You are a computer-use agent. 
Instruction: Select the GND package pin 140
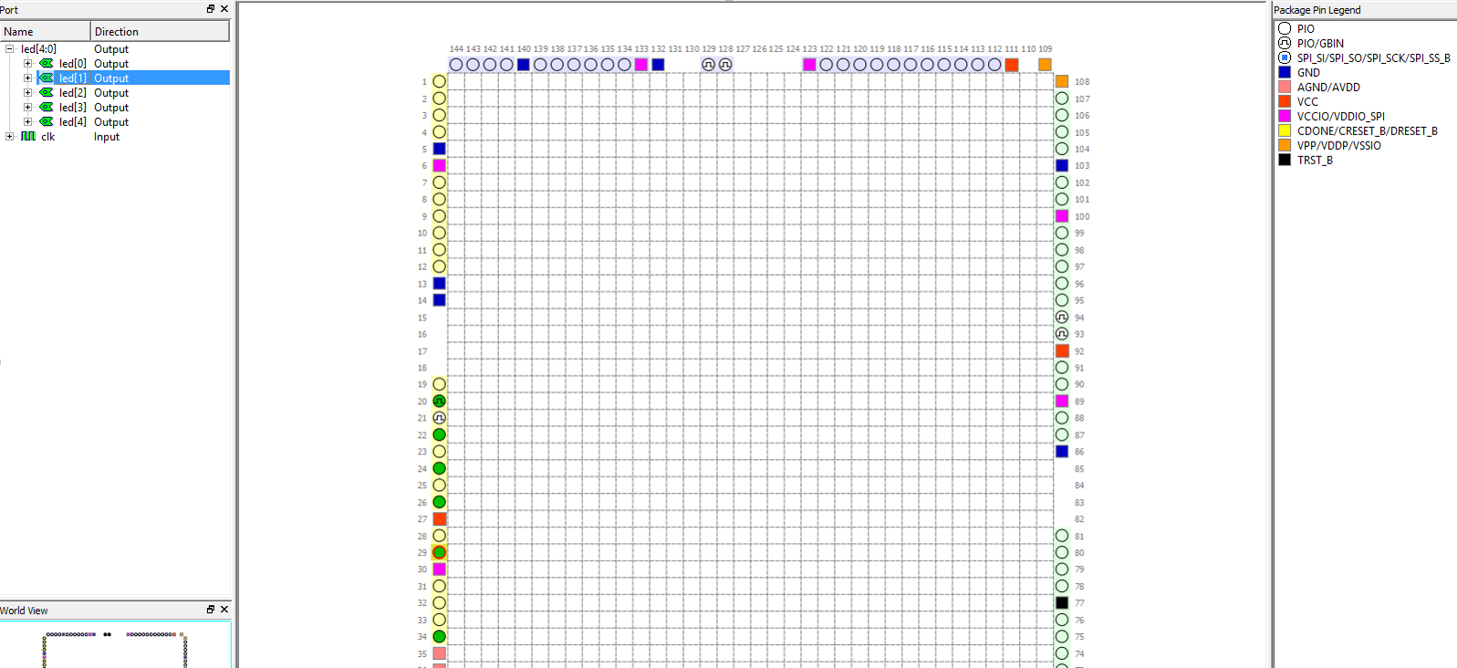(x=523, y=65)
